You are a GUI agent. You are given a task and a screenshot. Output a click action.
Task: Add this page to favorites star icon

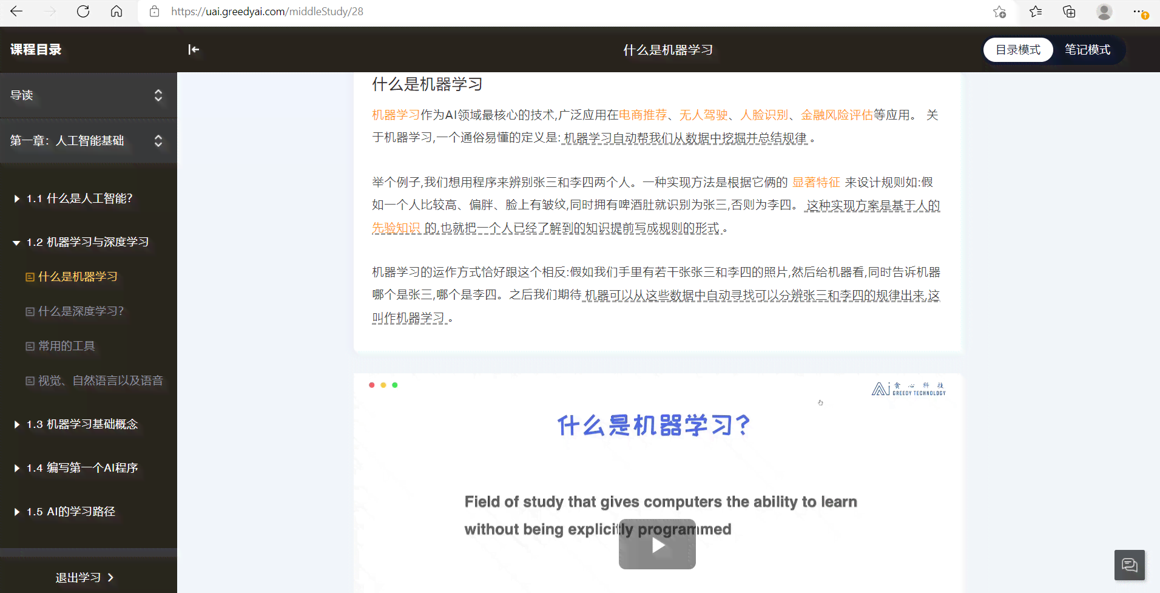click(x=999, y=12)
